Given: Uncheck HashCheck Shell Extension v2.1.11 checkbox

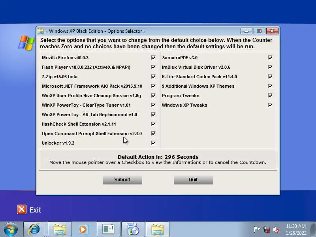Looking at the screenshot, I should [153, 124].
